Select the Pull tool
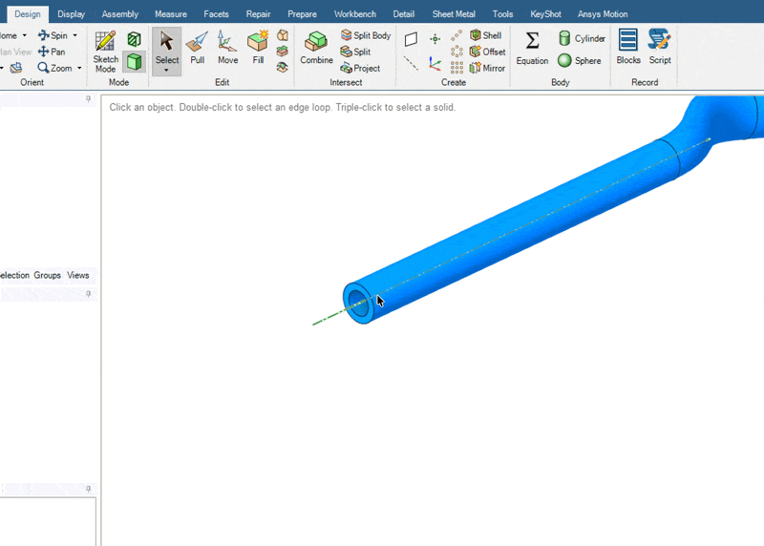Viewport: 764px width, 546px height. pos(197,48)
